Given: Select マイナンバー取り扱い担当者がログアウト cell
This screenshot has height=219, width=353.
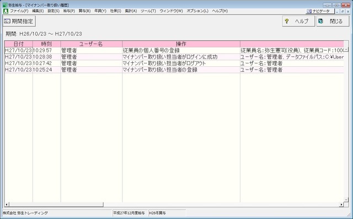Looking at the screenshot, I should (x=181, y=63).
